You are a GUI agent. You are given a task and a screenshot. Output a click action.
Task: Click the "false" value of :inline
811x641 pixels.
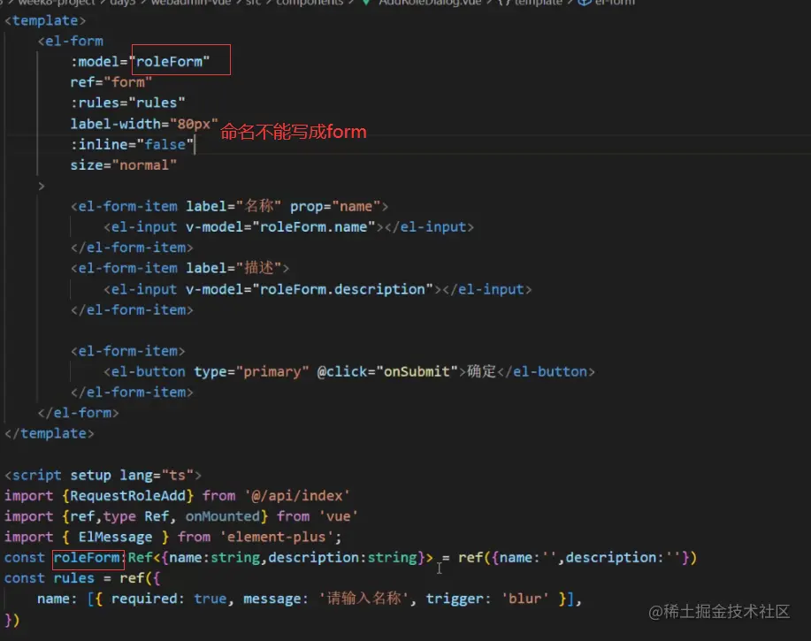164,145
